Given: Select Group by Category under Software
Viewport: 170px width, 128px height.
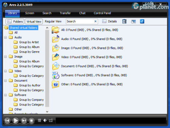Looking at the screenshot, I should tap(31, 104).
